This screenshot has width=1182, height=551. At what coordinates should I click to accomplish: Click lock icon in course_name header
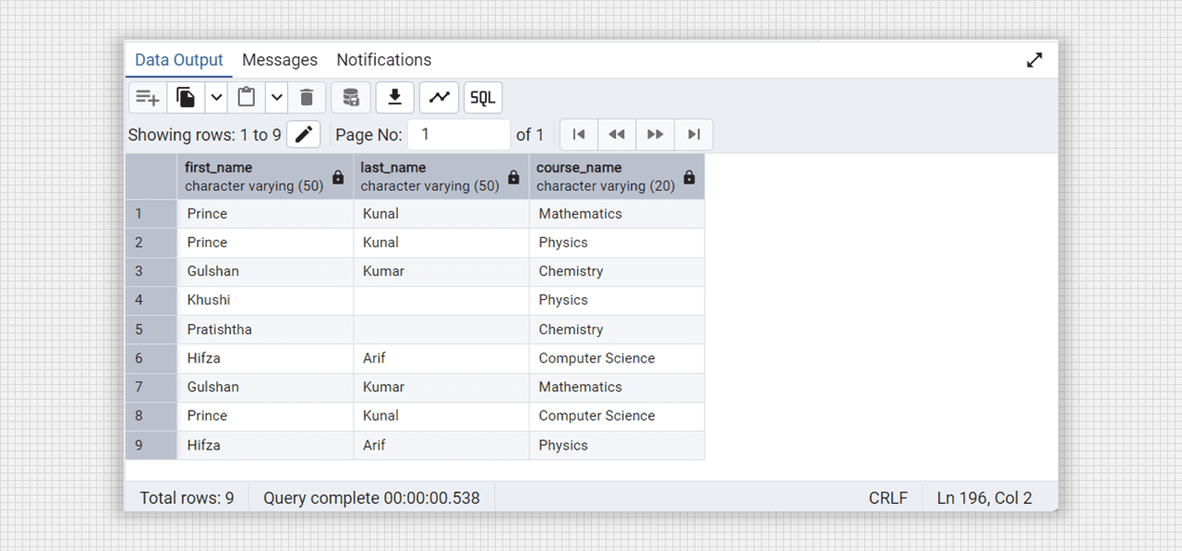(689, 177)
